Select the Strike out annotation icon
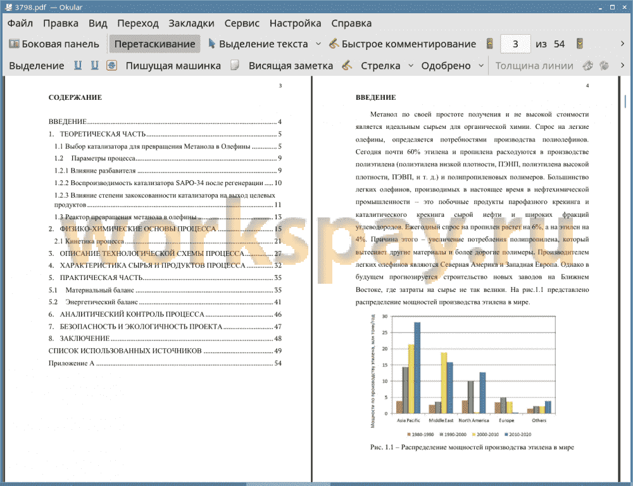The width and height of the screenshot is (633, 486). coord(111,65)
